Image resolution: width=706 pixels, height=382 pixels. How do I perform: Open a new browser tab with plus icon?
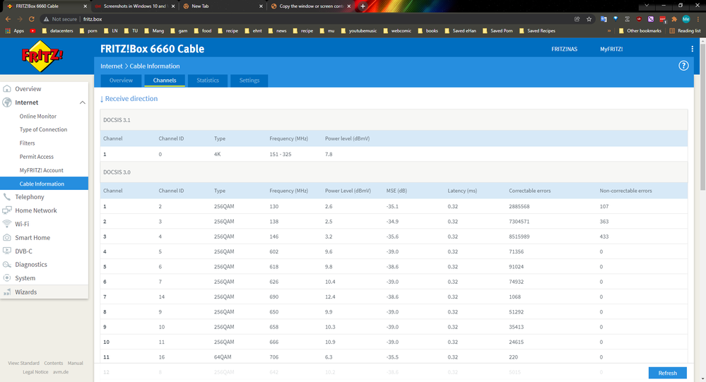click(363, 6)
